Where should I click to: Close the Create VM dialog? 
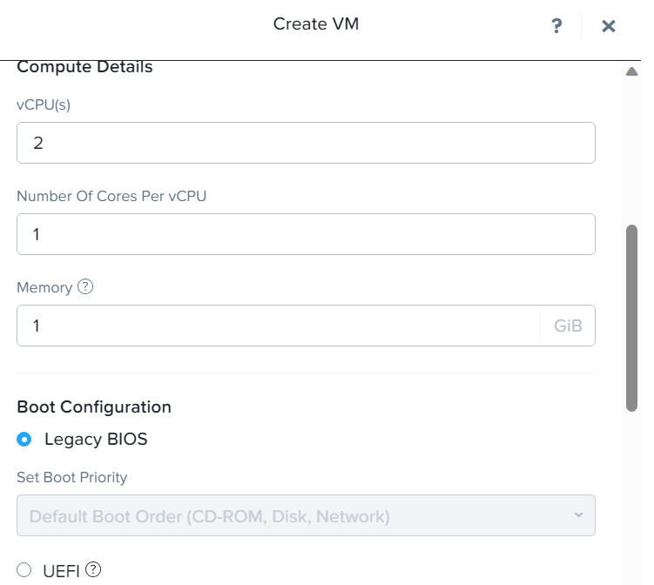point(609,26)
